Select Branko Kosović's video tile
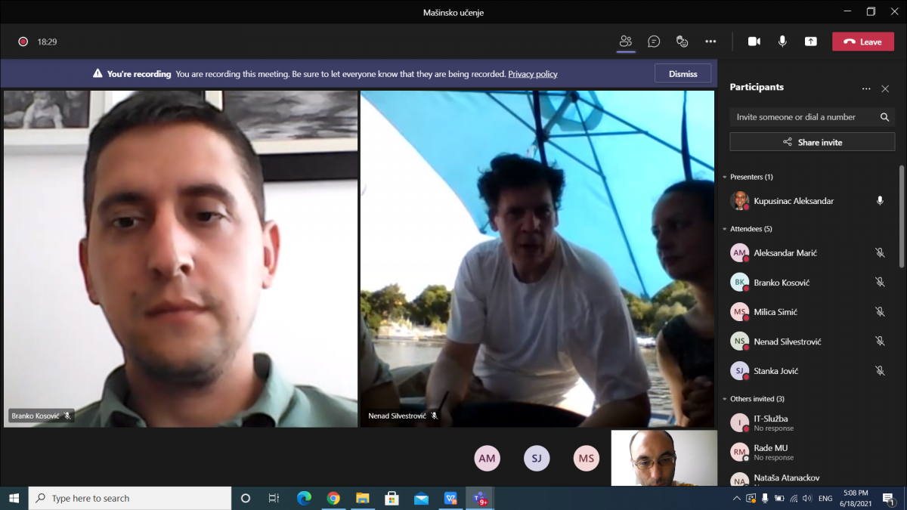Viewport: 907px width, 510px height. (x=181, y=259)
